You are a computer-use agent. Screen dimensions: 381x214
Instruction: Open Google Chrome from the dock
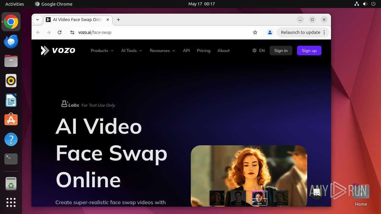(x=11, y=22)
